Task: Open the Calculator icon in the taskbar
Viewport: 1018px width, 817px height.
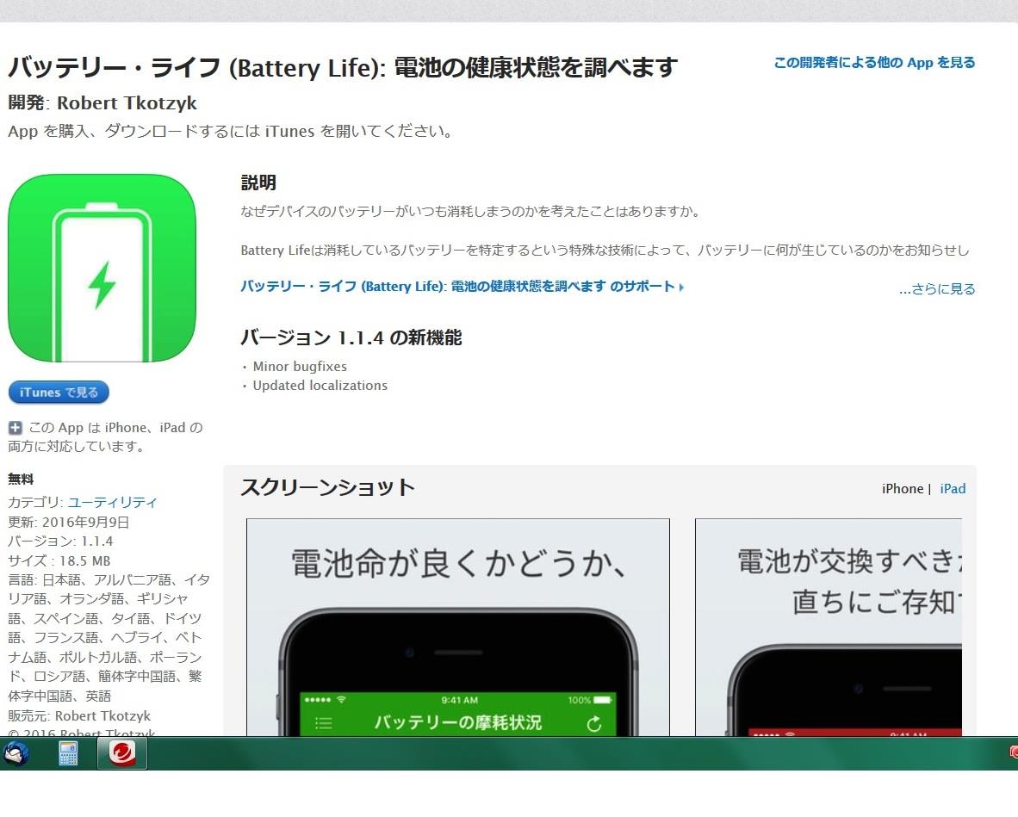Action: point(68,754)
